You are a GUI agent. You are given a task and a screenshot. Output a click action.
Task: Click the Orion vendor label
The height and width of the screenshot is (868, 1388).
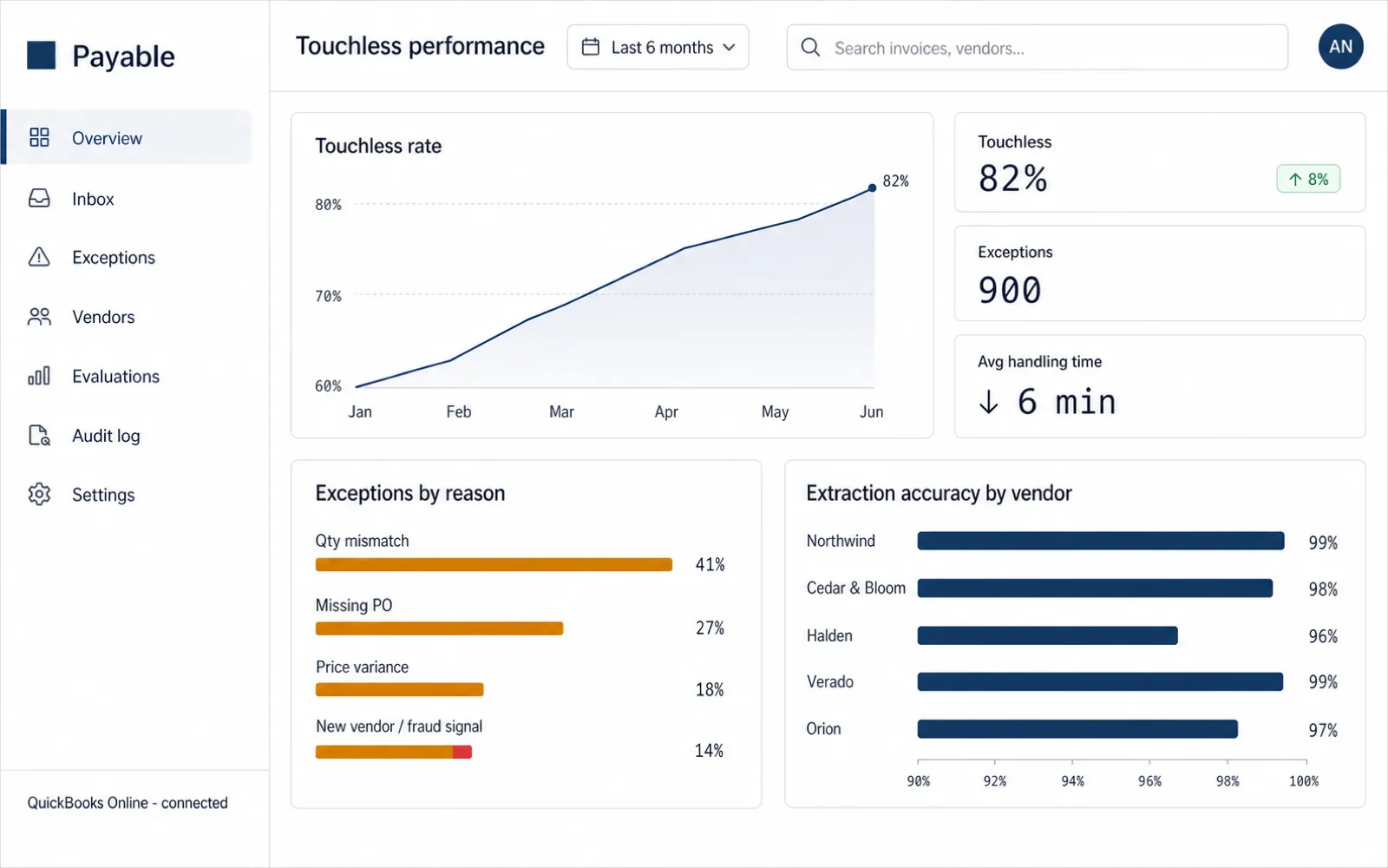pyautogui.click(x=823, y=729)
